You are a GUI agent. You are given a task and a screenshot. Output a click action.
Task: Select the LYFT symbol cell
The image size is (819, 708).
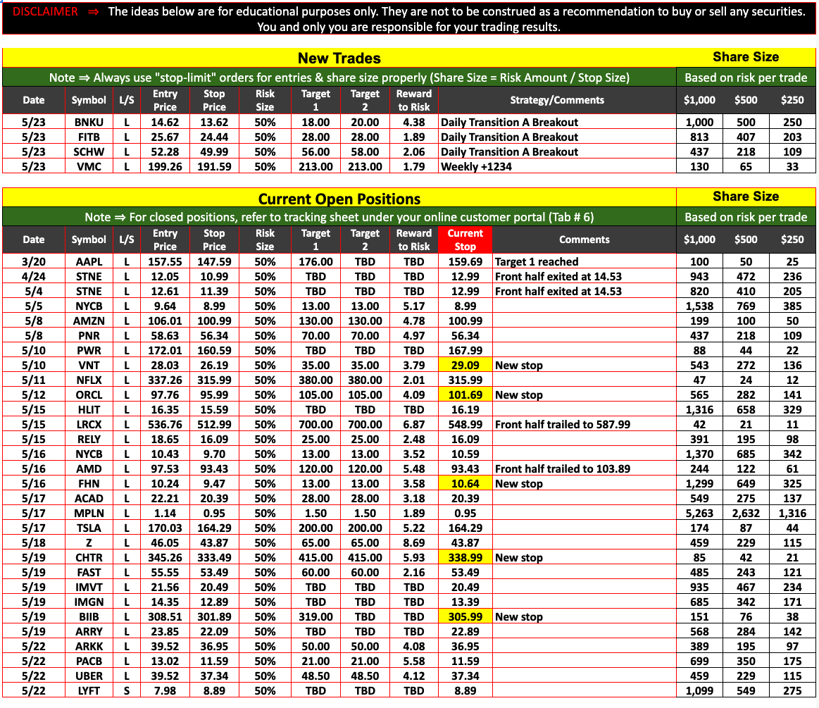click(x=89, y=691)
